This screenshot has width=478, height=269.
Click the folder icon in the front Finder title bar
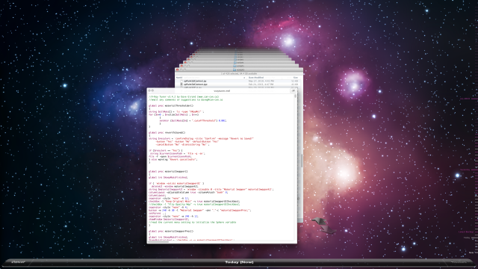click(235, 69)
